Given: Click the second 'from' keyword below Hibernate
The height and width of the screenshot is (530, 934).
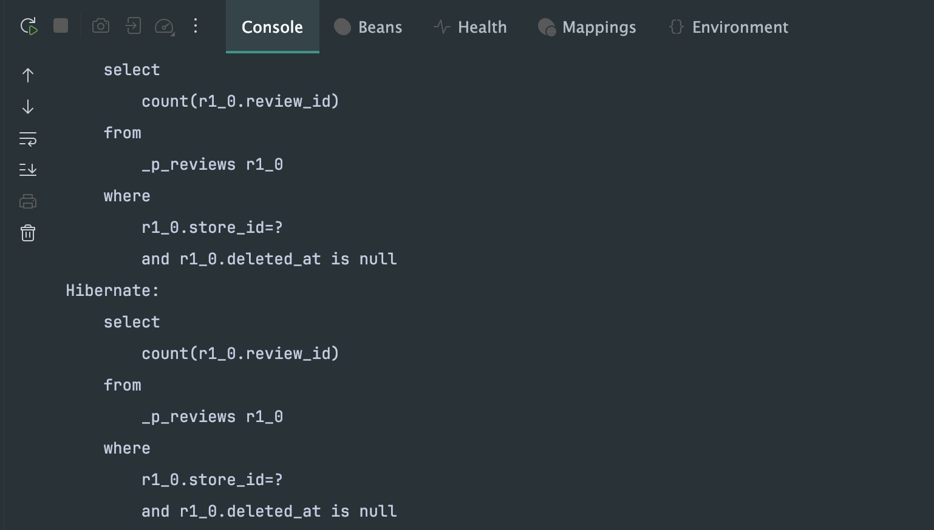Looking at the screenshot, I should pos(122,385).
